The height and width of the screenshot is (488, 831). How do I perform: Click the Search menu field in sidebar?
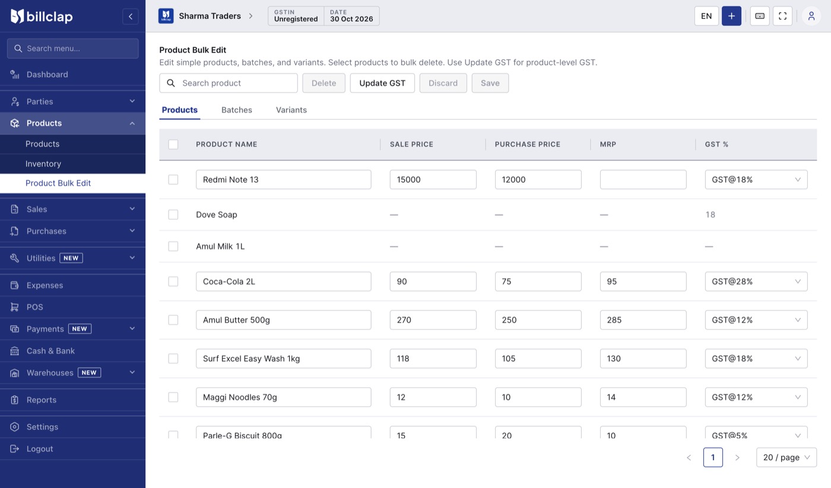point(73,49)
